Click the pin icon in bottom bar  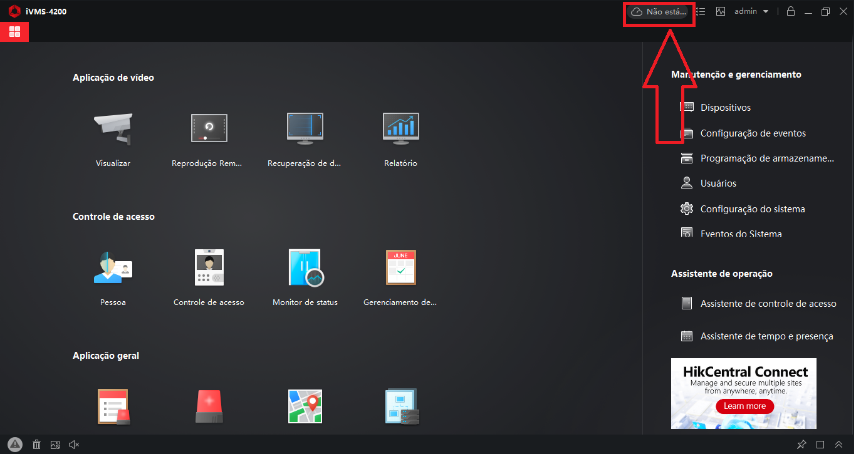(x=801, y=445)
